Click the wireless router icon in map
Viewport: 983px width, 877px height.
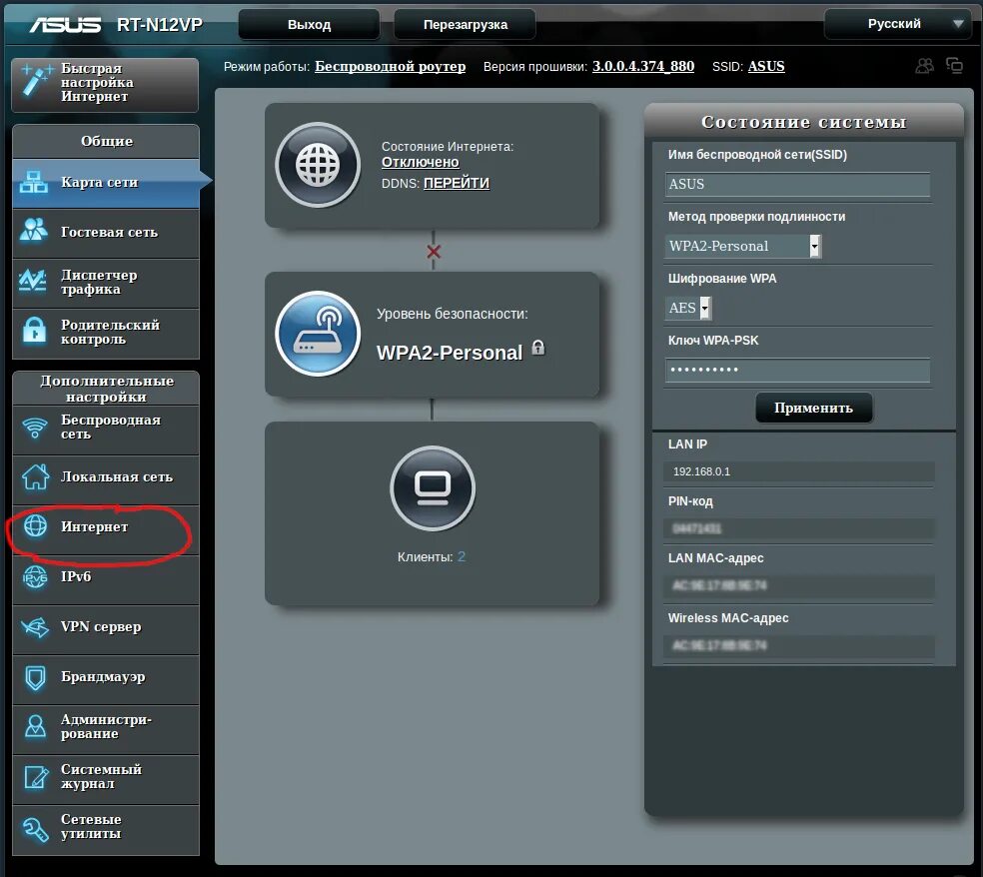318,333
